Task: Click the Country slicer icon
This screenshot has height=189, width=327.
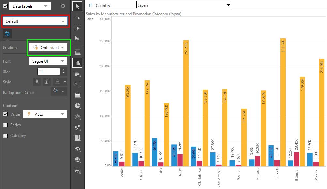Action: click(x=91, y=6)
